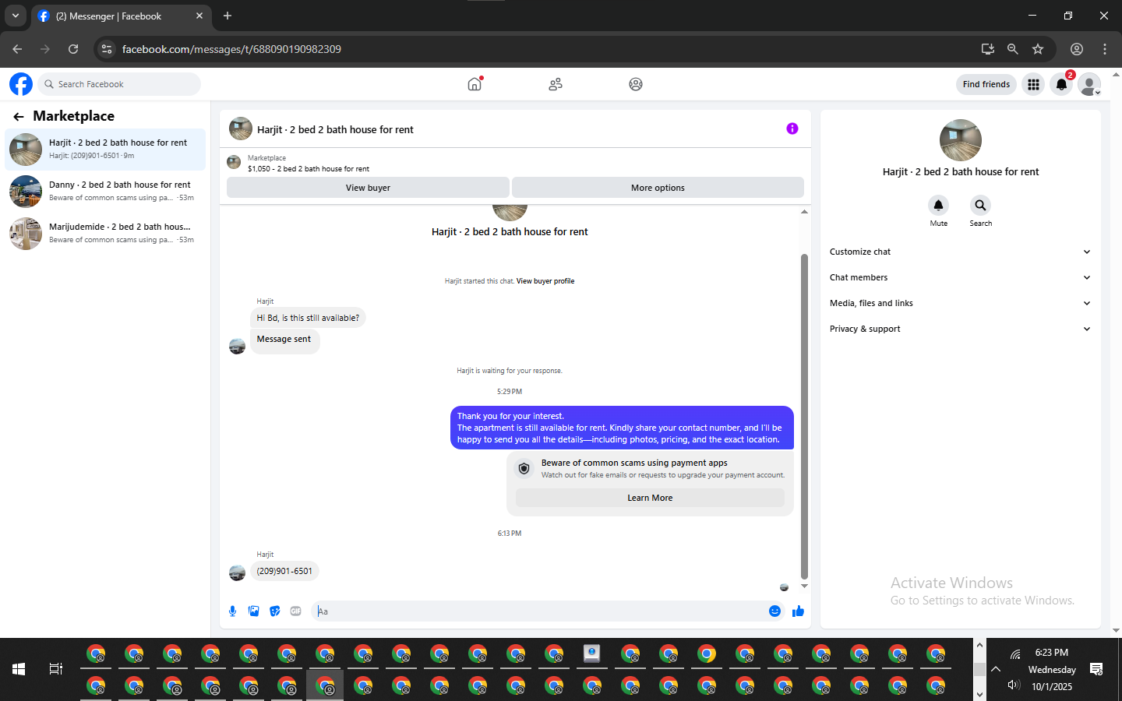Open Harjit conversation in Marketplace list
This screenshot has width=1122, height=701.
(105, 149)
